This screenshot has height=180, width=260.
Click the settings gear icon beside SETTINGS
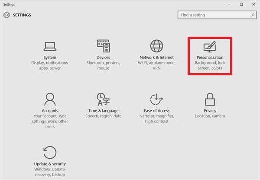(6, 15)
